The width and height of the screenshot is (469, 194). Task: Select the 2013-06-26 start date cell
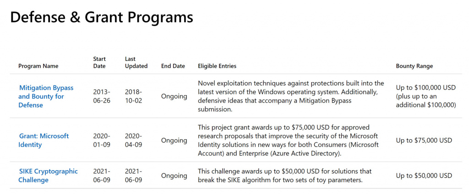pyautogui.click(x=102, y=96)
